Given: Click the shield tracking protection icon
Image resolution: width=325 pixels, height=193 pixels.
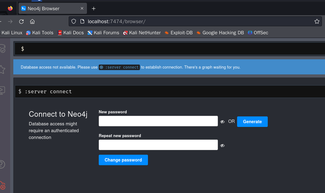Looking at the screenshot, I should click(74, 21).
